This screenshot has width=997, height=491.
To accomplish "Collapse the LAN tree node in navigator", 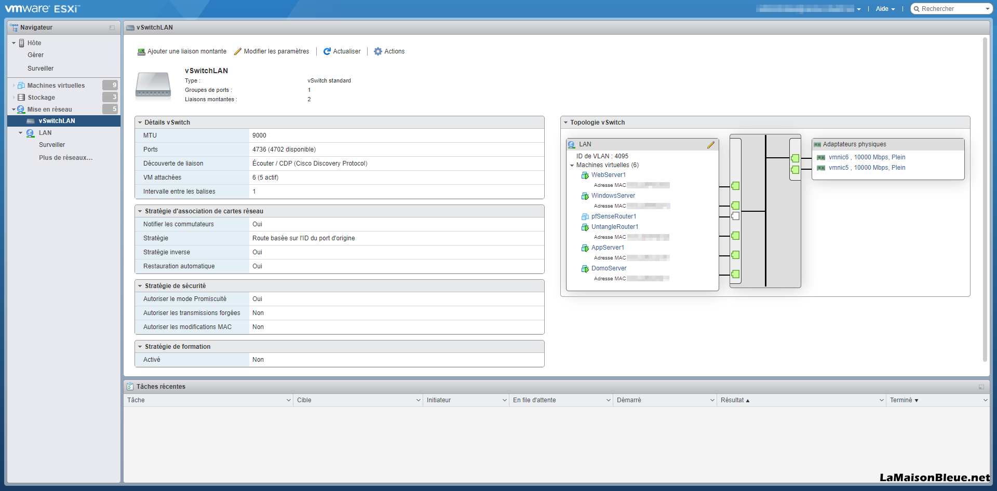I will [21, 133].
